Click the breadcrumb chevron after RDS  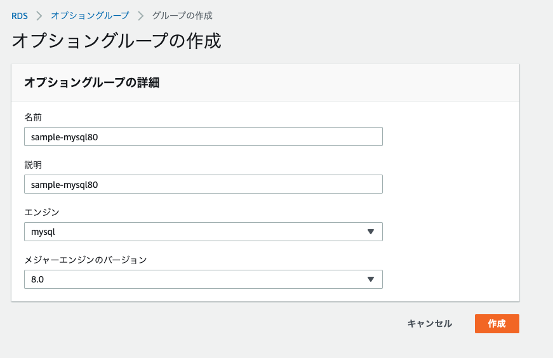point(39,15)
